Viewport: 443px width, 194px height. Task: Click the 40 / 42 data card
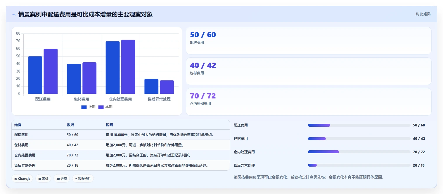pyautogui.click(x=309, y=71)
